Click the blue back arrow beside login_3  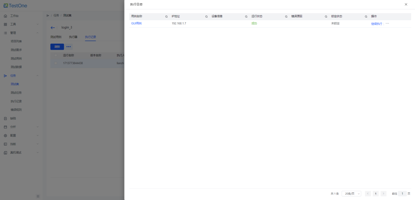[x=53, y=27]
